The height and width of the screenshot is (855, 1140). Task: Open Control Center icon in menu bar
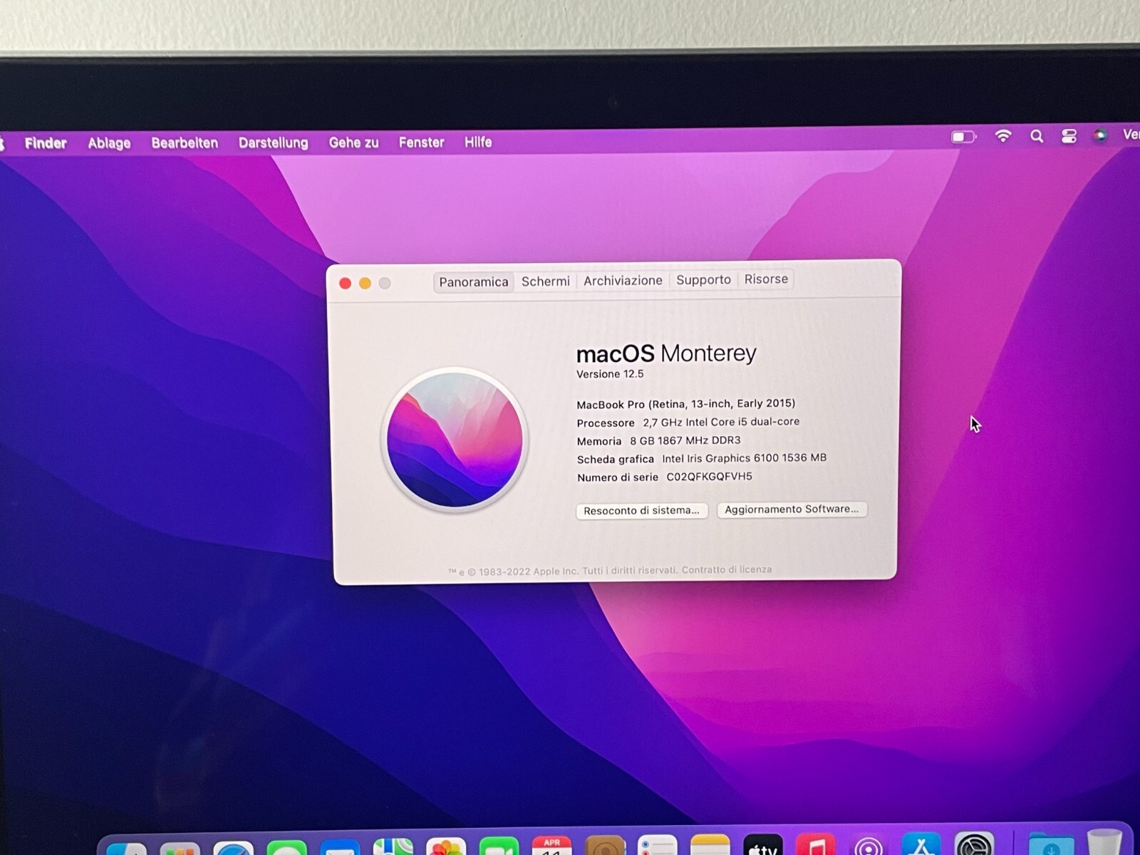click(1069, 135)
